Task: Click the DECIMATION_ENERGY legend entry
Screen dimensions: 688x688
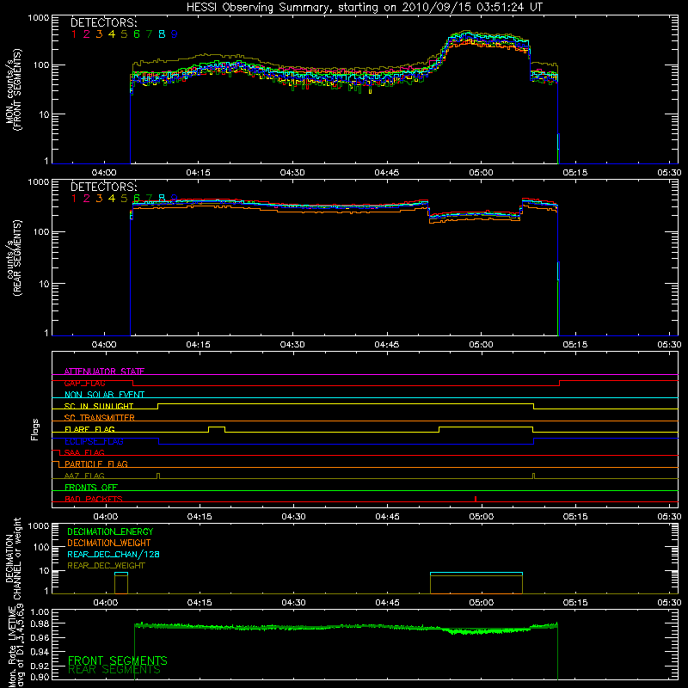Action: [110, 531]
